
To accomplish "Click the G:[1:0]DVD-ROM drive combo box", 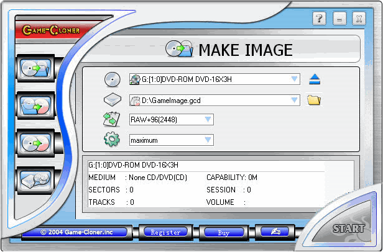I will (x=215, y=79).
